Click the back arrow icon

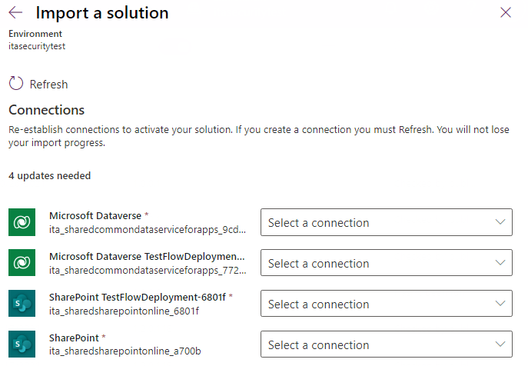tap(15, 12)
